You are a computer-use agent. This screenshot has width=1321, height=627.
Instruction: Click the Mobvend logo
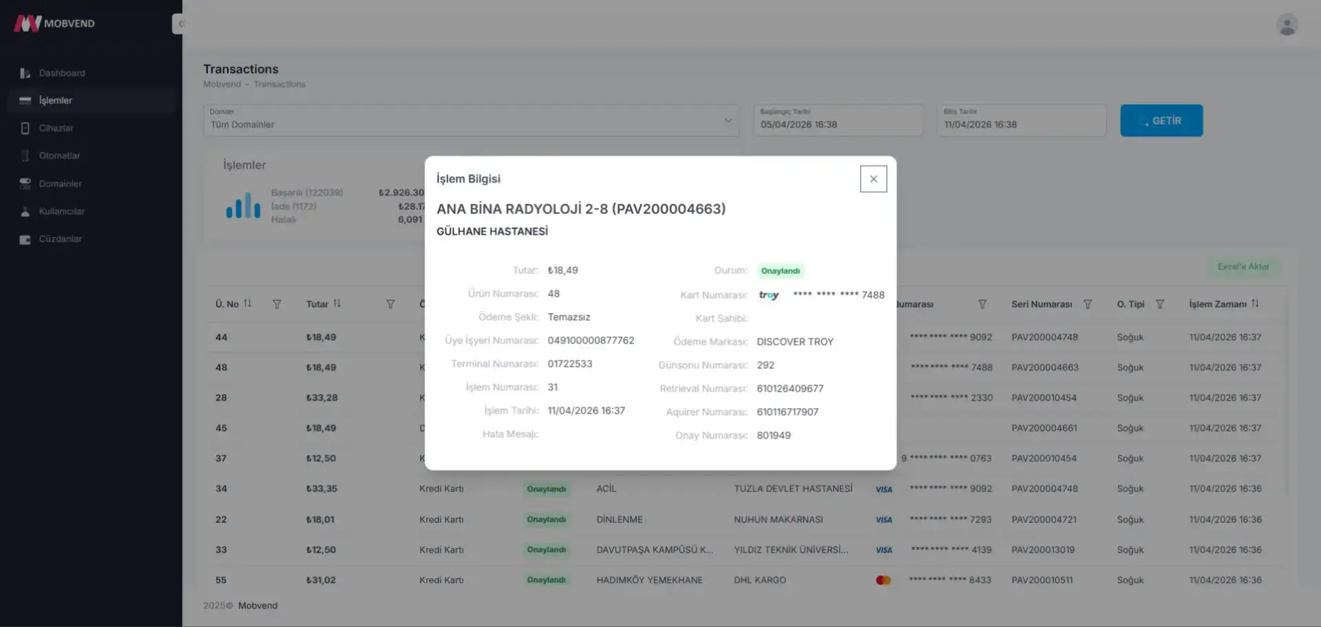(54, 23)
